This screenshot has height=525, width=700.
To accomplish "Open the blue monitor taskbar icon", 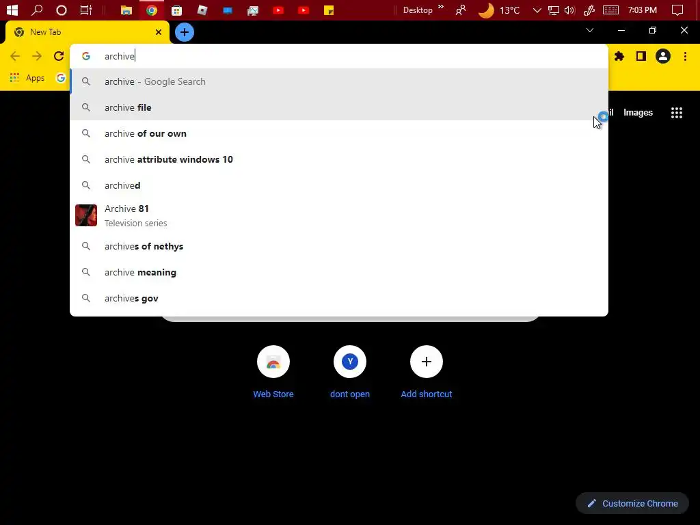I will (x=228, y=10).
